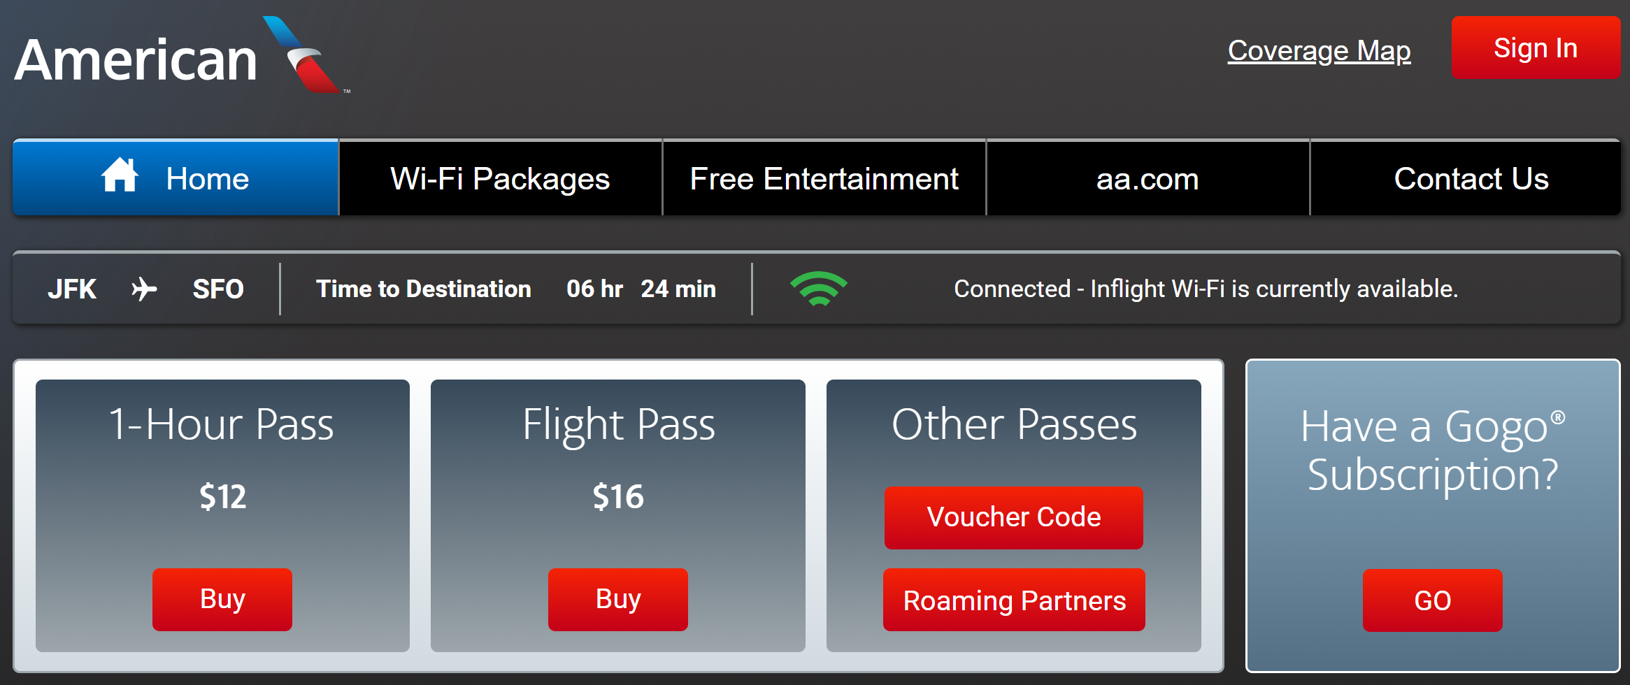
Task: Go to the aa.com tab
Action: pyautogui.click(x=1147, y=179)
